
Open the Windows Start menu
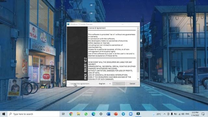coord(4,114)
